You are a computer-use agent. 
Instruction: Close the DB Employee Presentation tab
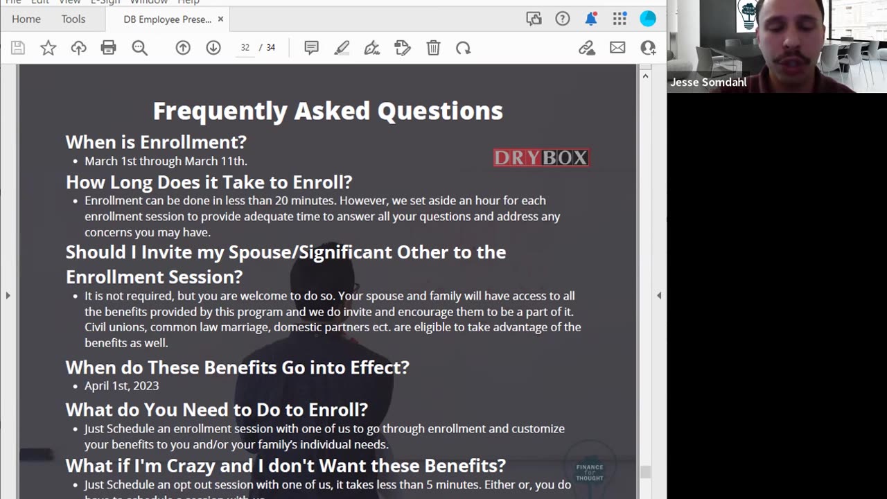click(220, 19)
